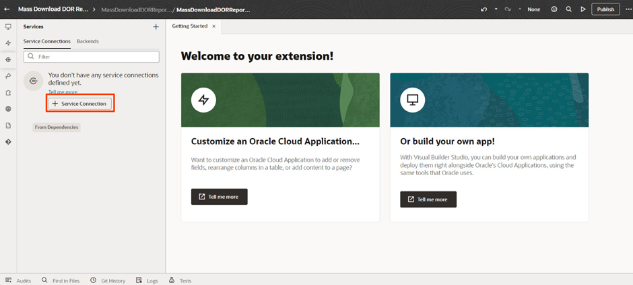Click Tell me more under build your own app
The image size is (633, 285).
[x=428, y=199]
